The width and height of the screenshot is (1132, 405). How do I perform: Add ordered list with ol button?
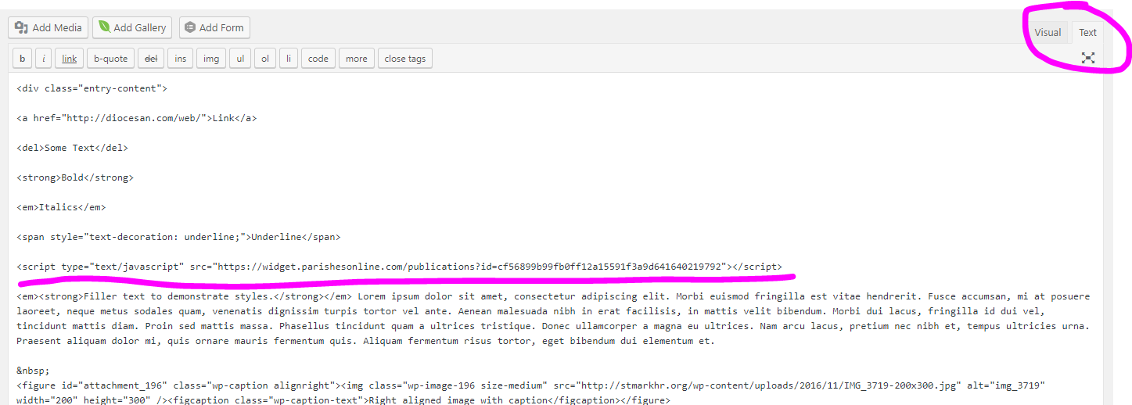point(265,59)
